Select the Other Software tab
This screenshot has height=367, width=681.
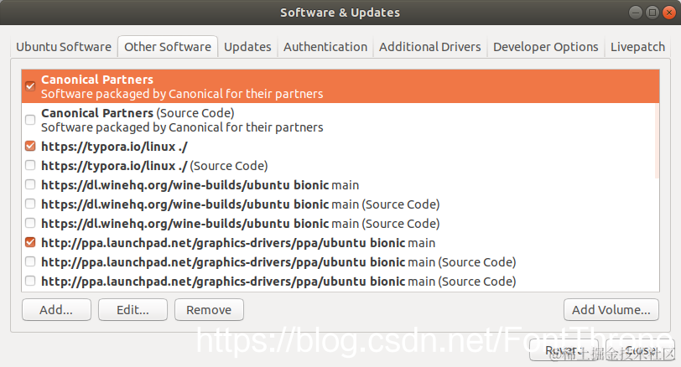(x=168, y=46)
